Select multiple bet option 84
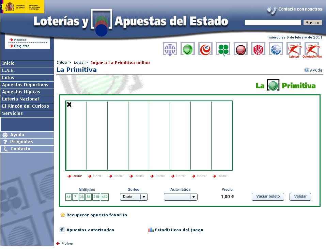 pos(89,197)
